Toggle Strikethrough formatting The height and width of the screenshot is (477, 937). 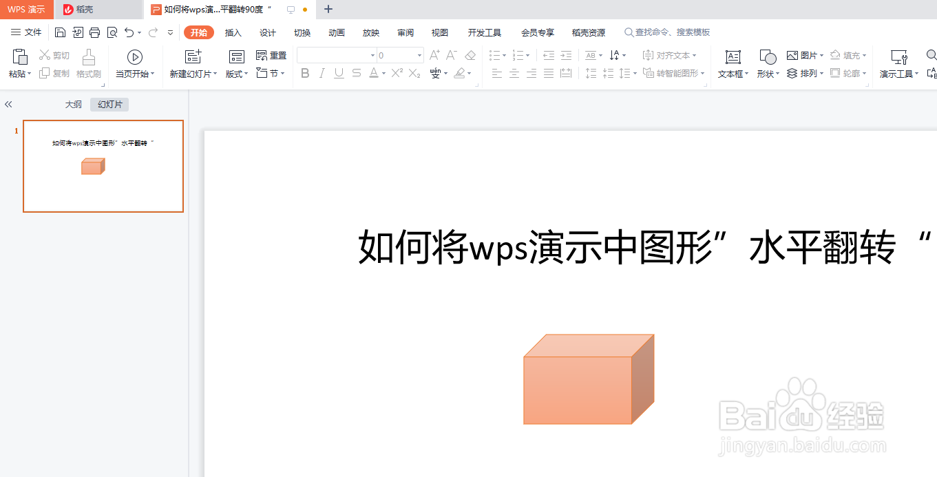tap(356, 73)
